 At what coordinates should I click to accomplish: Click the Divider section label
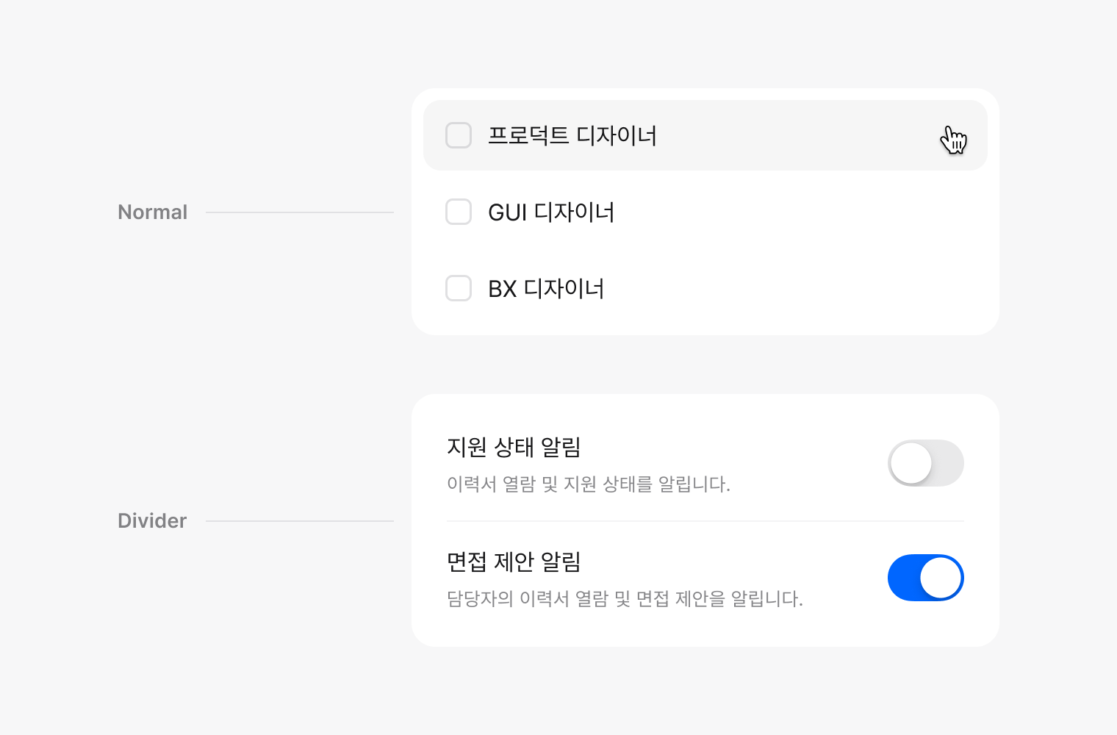(x=152, y=521)
